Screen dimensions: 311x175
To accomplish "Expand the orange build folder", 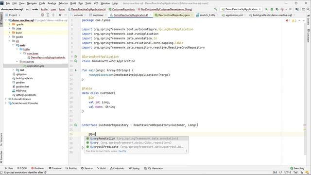I will coord(9,33).
